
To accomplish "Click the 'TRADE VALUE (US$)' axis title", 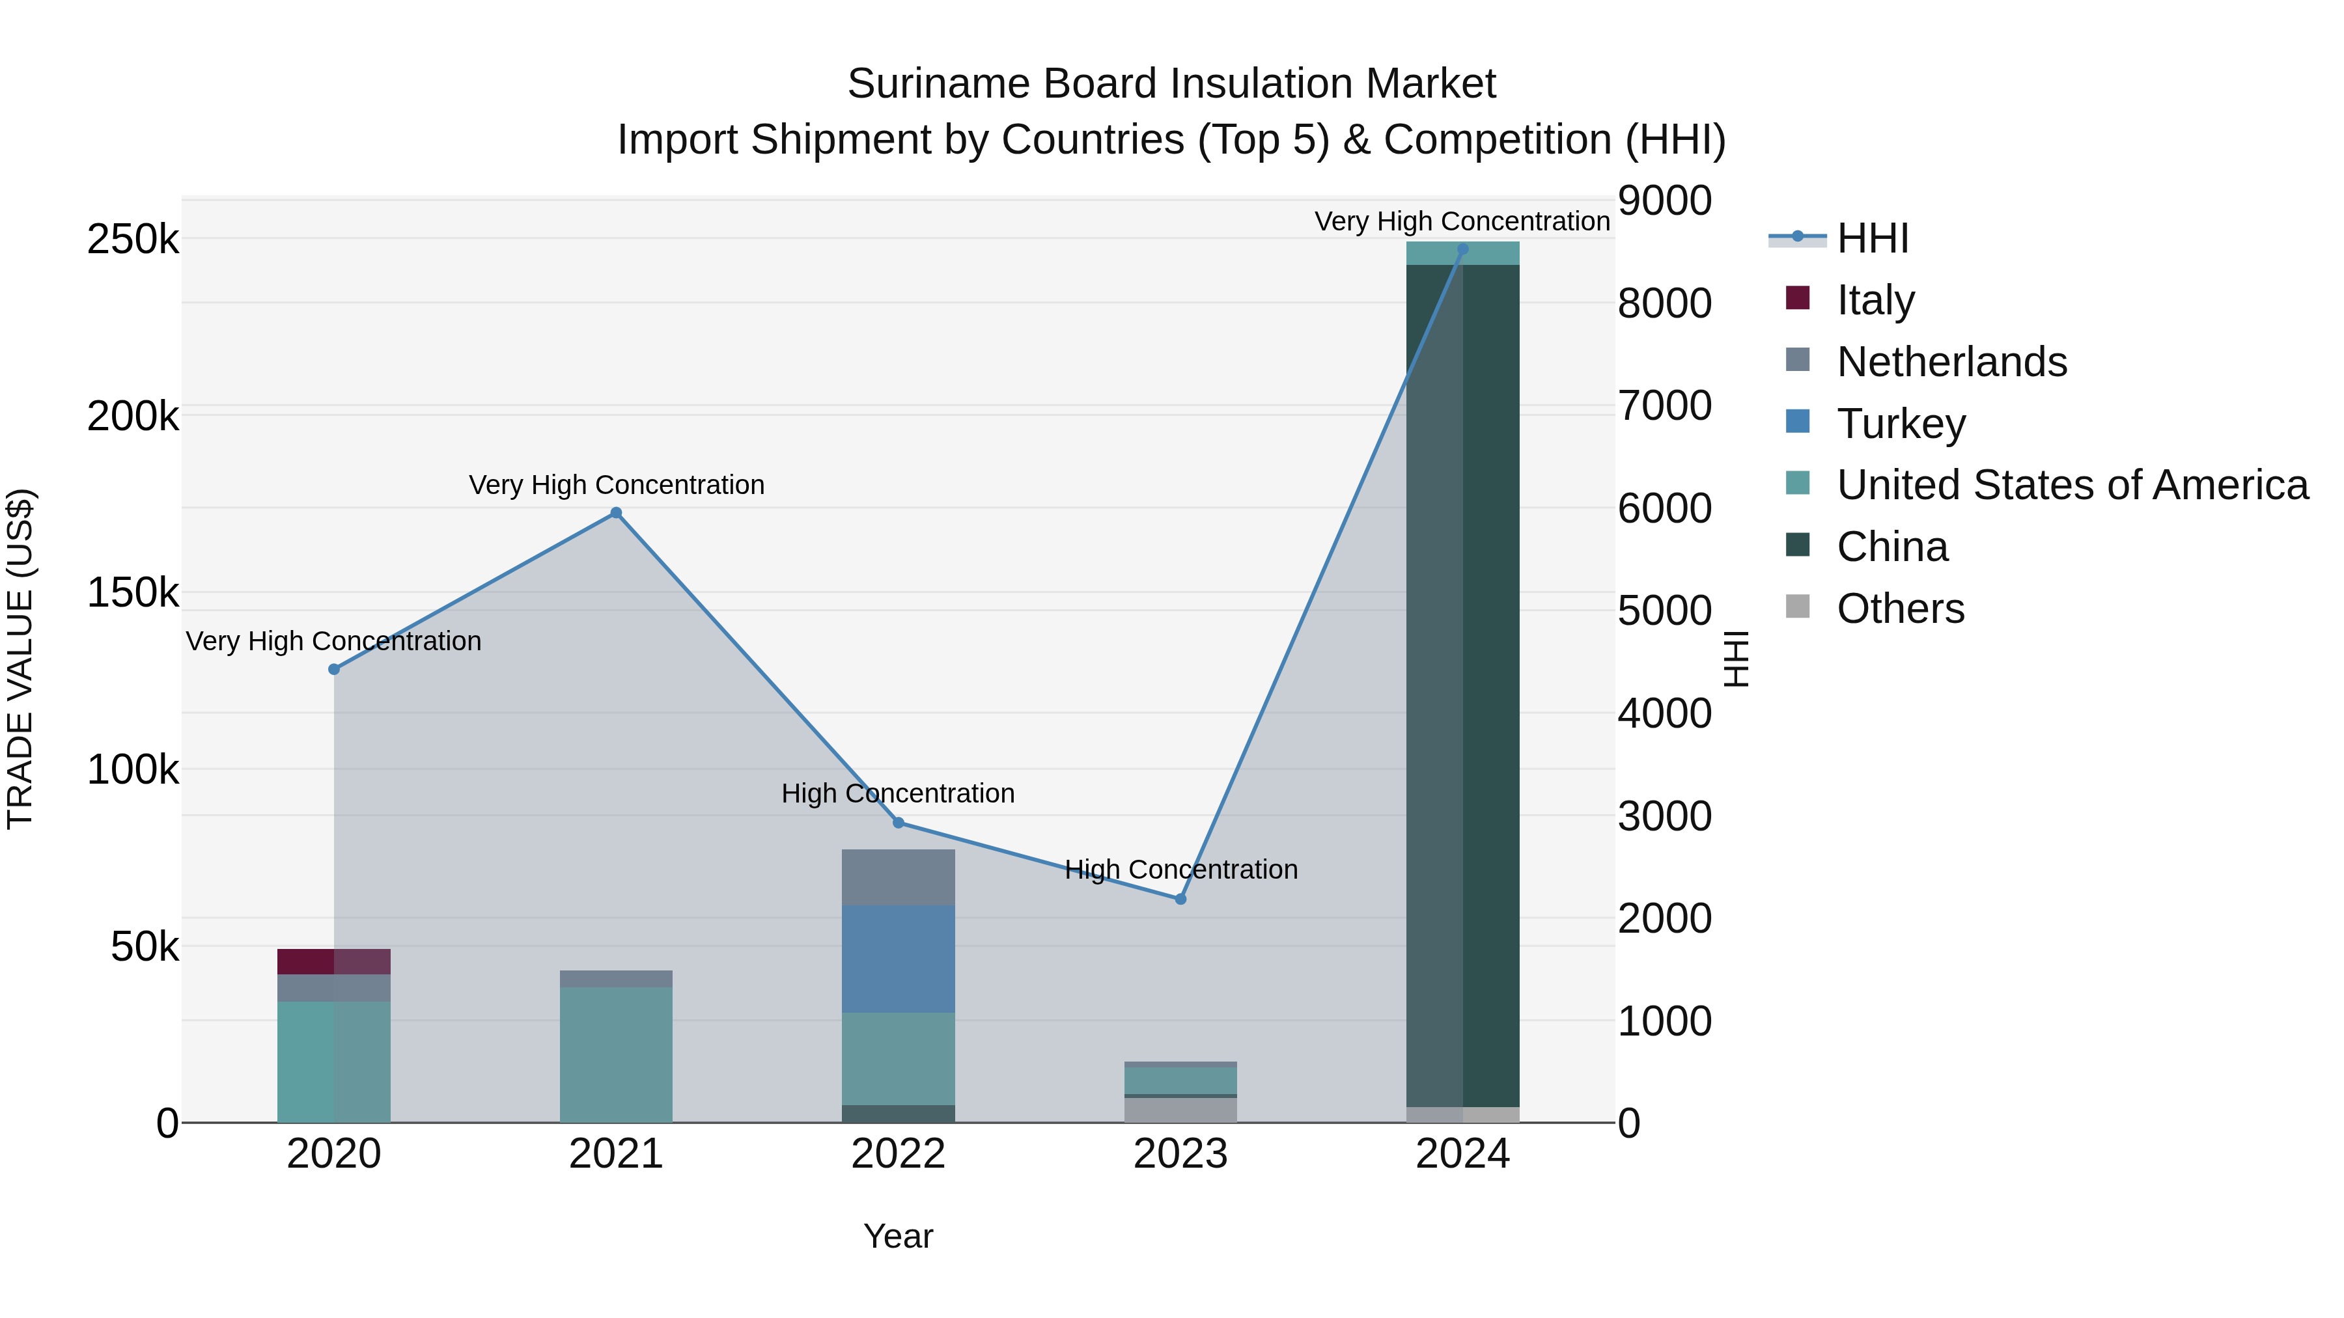I will [20, 659].
